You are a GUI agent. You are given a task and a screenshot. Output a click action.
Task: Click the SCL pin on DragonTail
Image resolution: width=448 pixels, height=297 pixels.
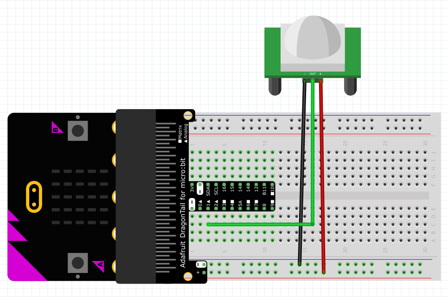(x=216, y=188)
